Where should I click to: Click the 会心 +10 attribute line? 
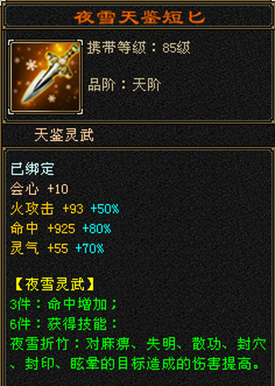point(39,189)
